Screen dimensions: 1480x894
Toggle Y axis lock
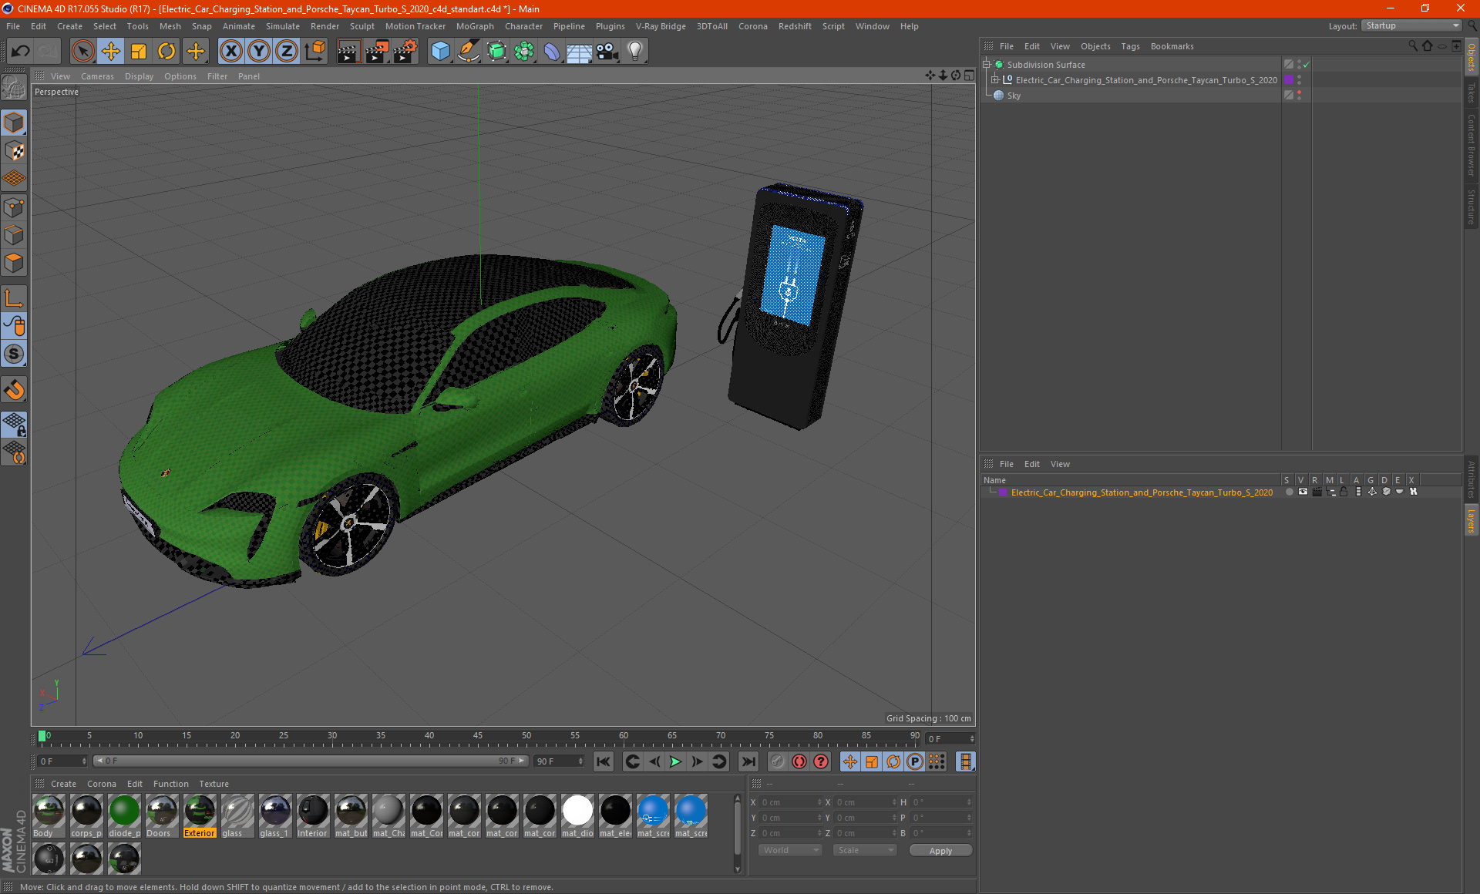[259, 51]
